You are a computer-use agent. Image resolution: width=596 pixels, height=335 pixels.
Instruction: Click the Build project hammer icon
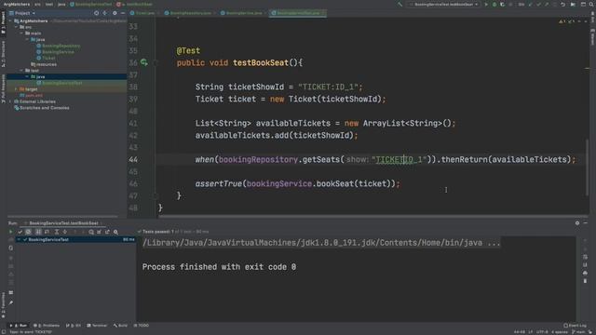(x=400, y=4)
